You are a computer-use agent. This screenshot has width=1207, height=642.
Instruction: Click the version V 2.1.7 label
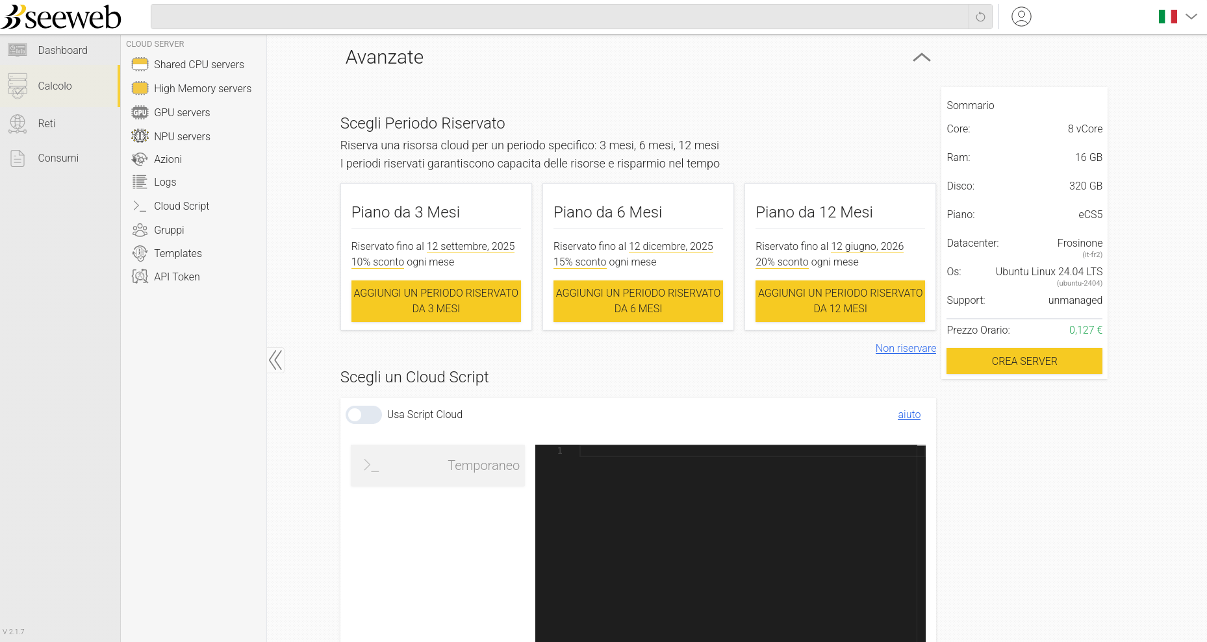[14, 632]
